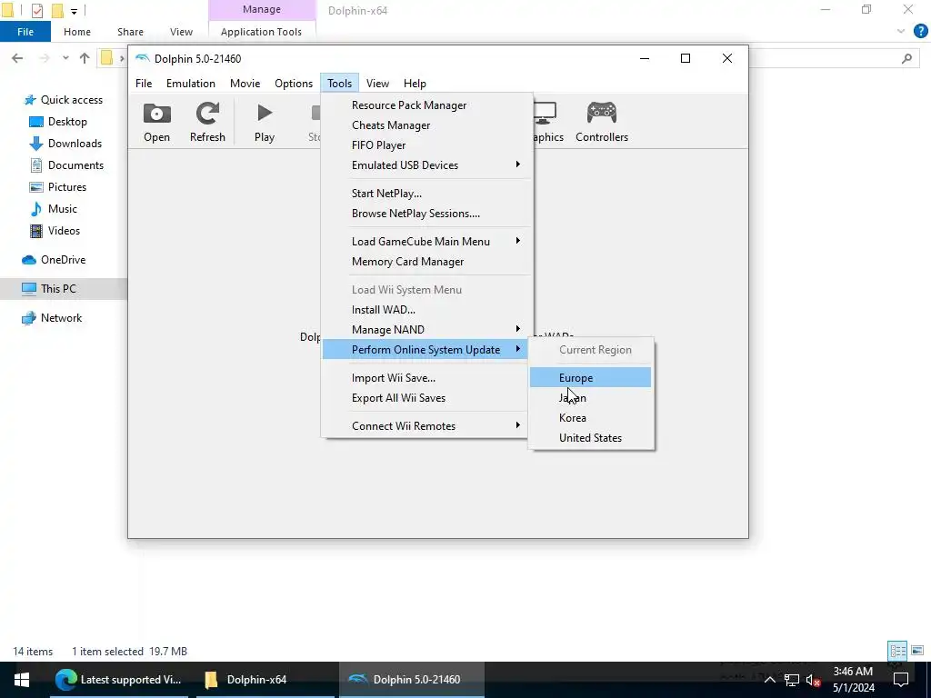Image resolution: width=931 pixels, height=698 pixels.
Task: Switch to the Explorer Home ribbon tab
Action: [77, 32]
